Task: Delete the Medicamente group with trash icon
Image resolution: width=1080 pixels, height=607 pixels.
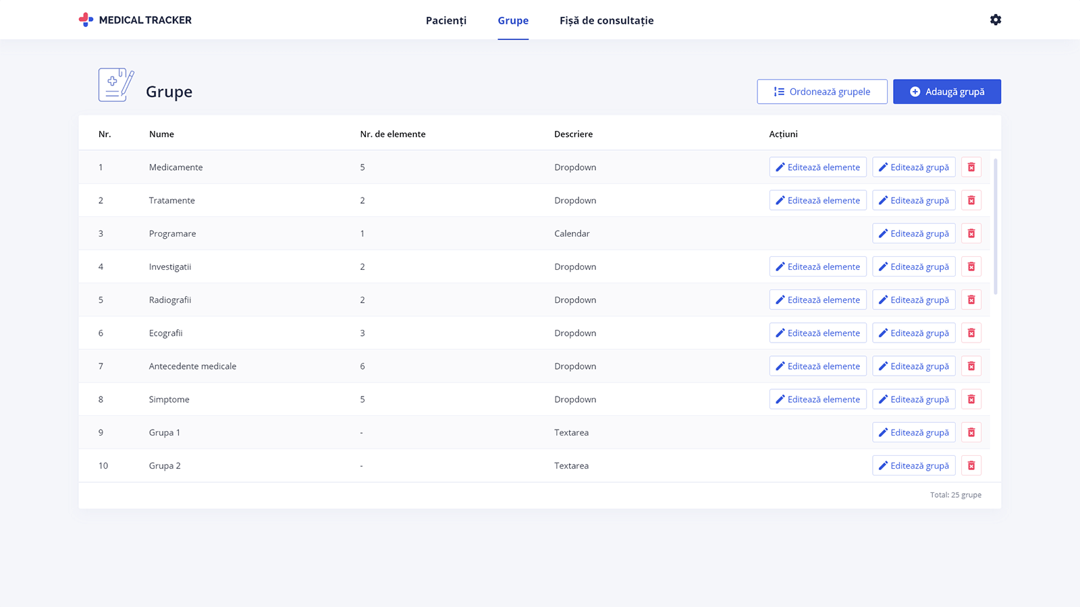Action: (x=971, y=167)
